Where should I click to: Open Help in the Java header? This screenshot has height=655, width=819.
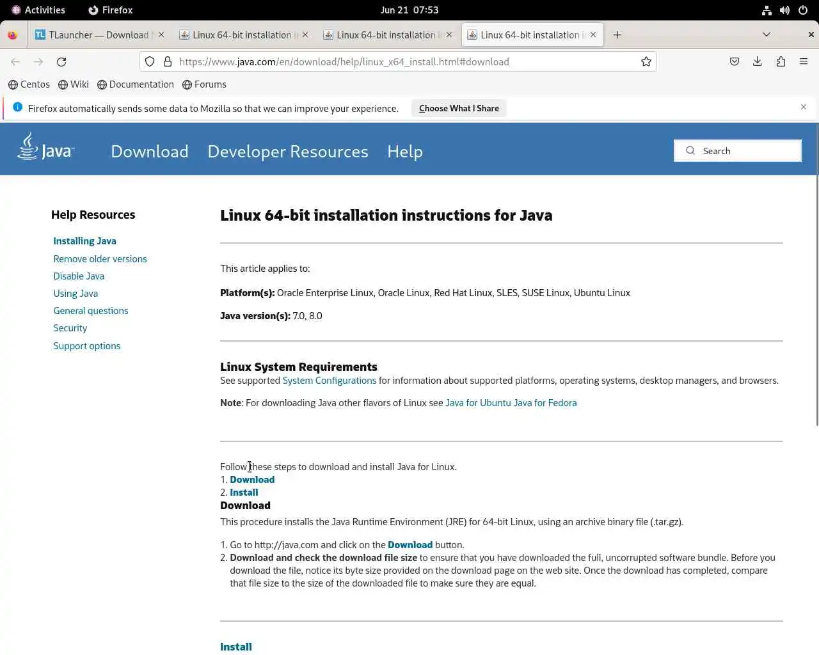point(405,152)
